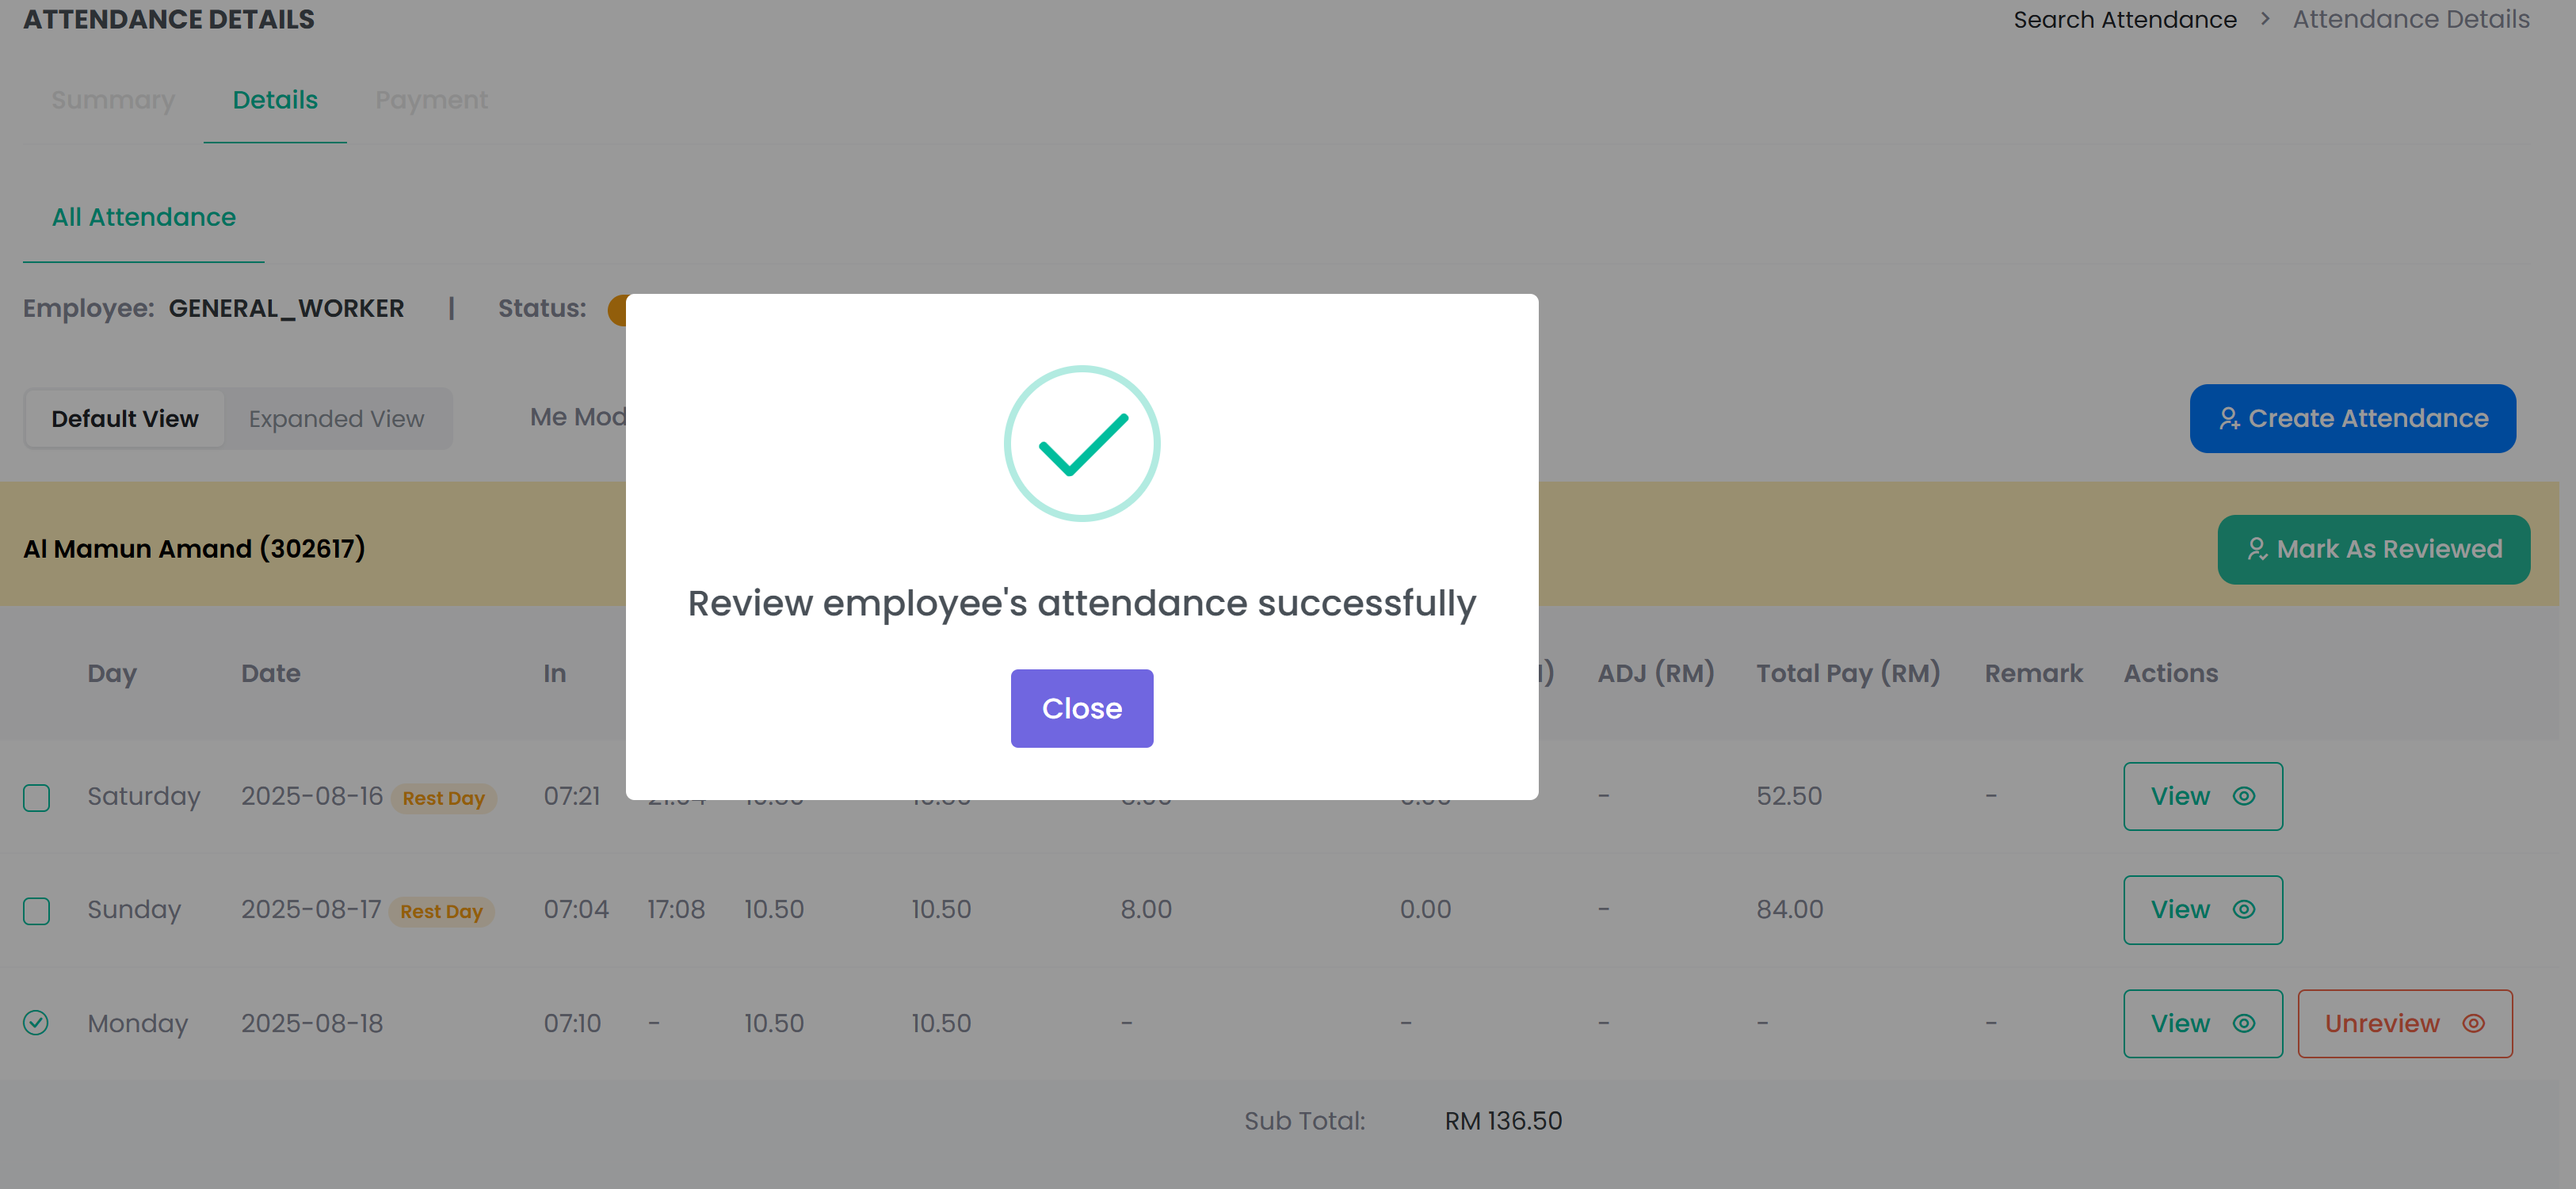Switch to Expanded View
The height and width of the screenshot is (1189, 2576).
(336, 419)
